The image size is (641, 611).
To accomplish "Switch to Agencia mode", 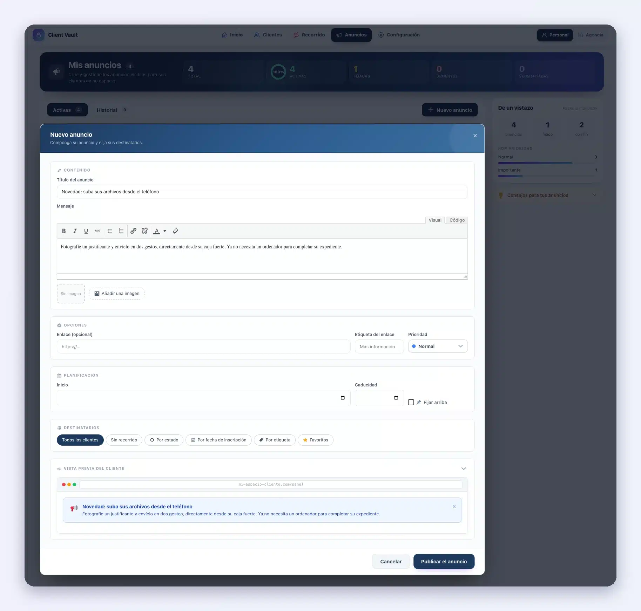I will 591,35.
